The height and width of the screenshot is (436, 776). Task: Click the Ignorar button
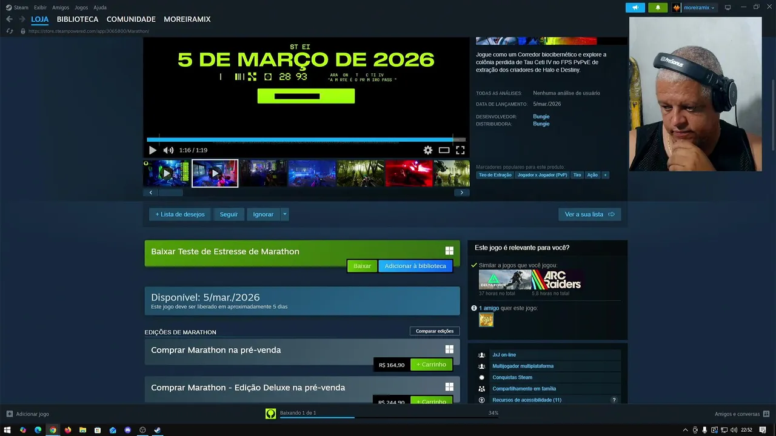point(263,214)
